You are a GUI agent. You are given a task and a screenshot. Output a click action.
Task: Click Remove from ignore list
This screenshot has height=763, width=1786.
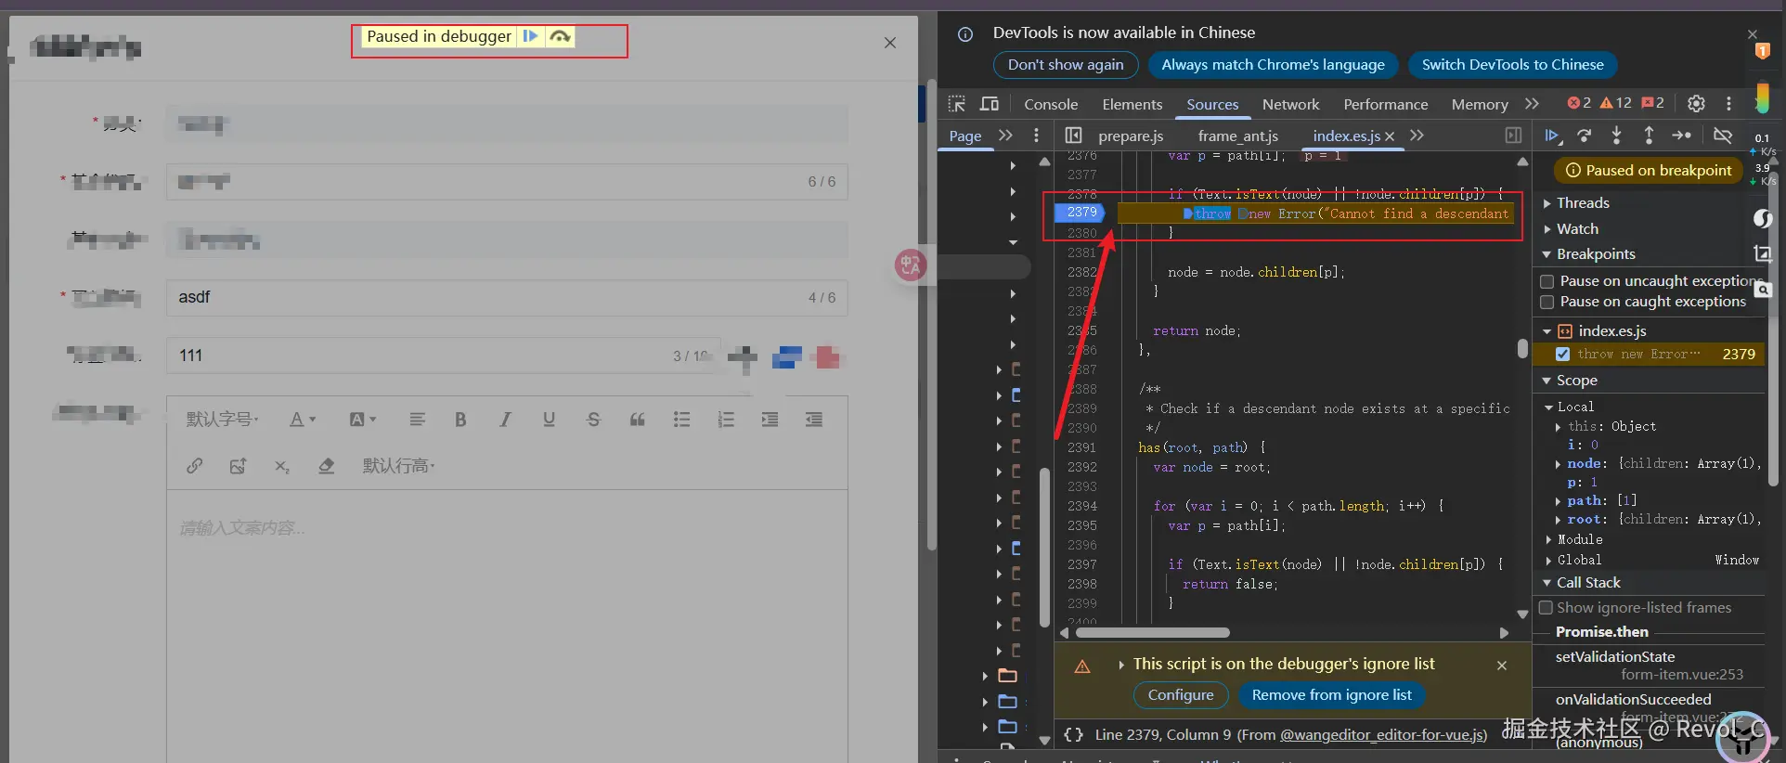coord(1331,695)
